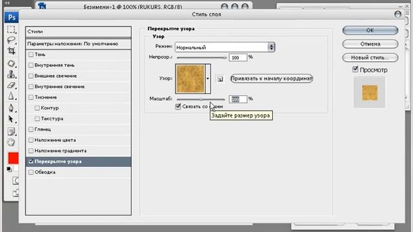Select the Path Selection arrow tool
Screen dimensions: 413x232
coord(11,119)
